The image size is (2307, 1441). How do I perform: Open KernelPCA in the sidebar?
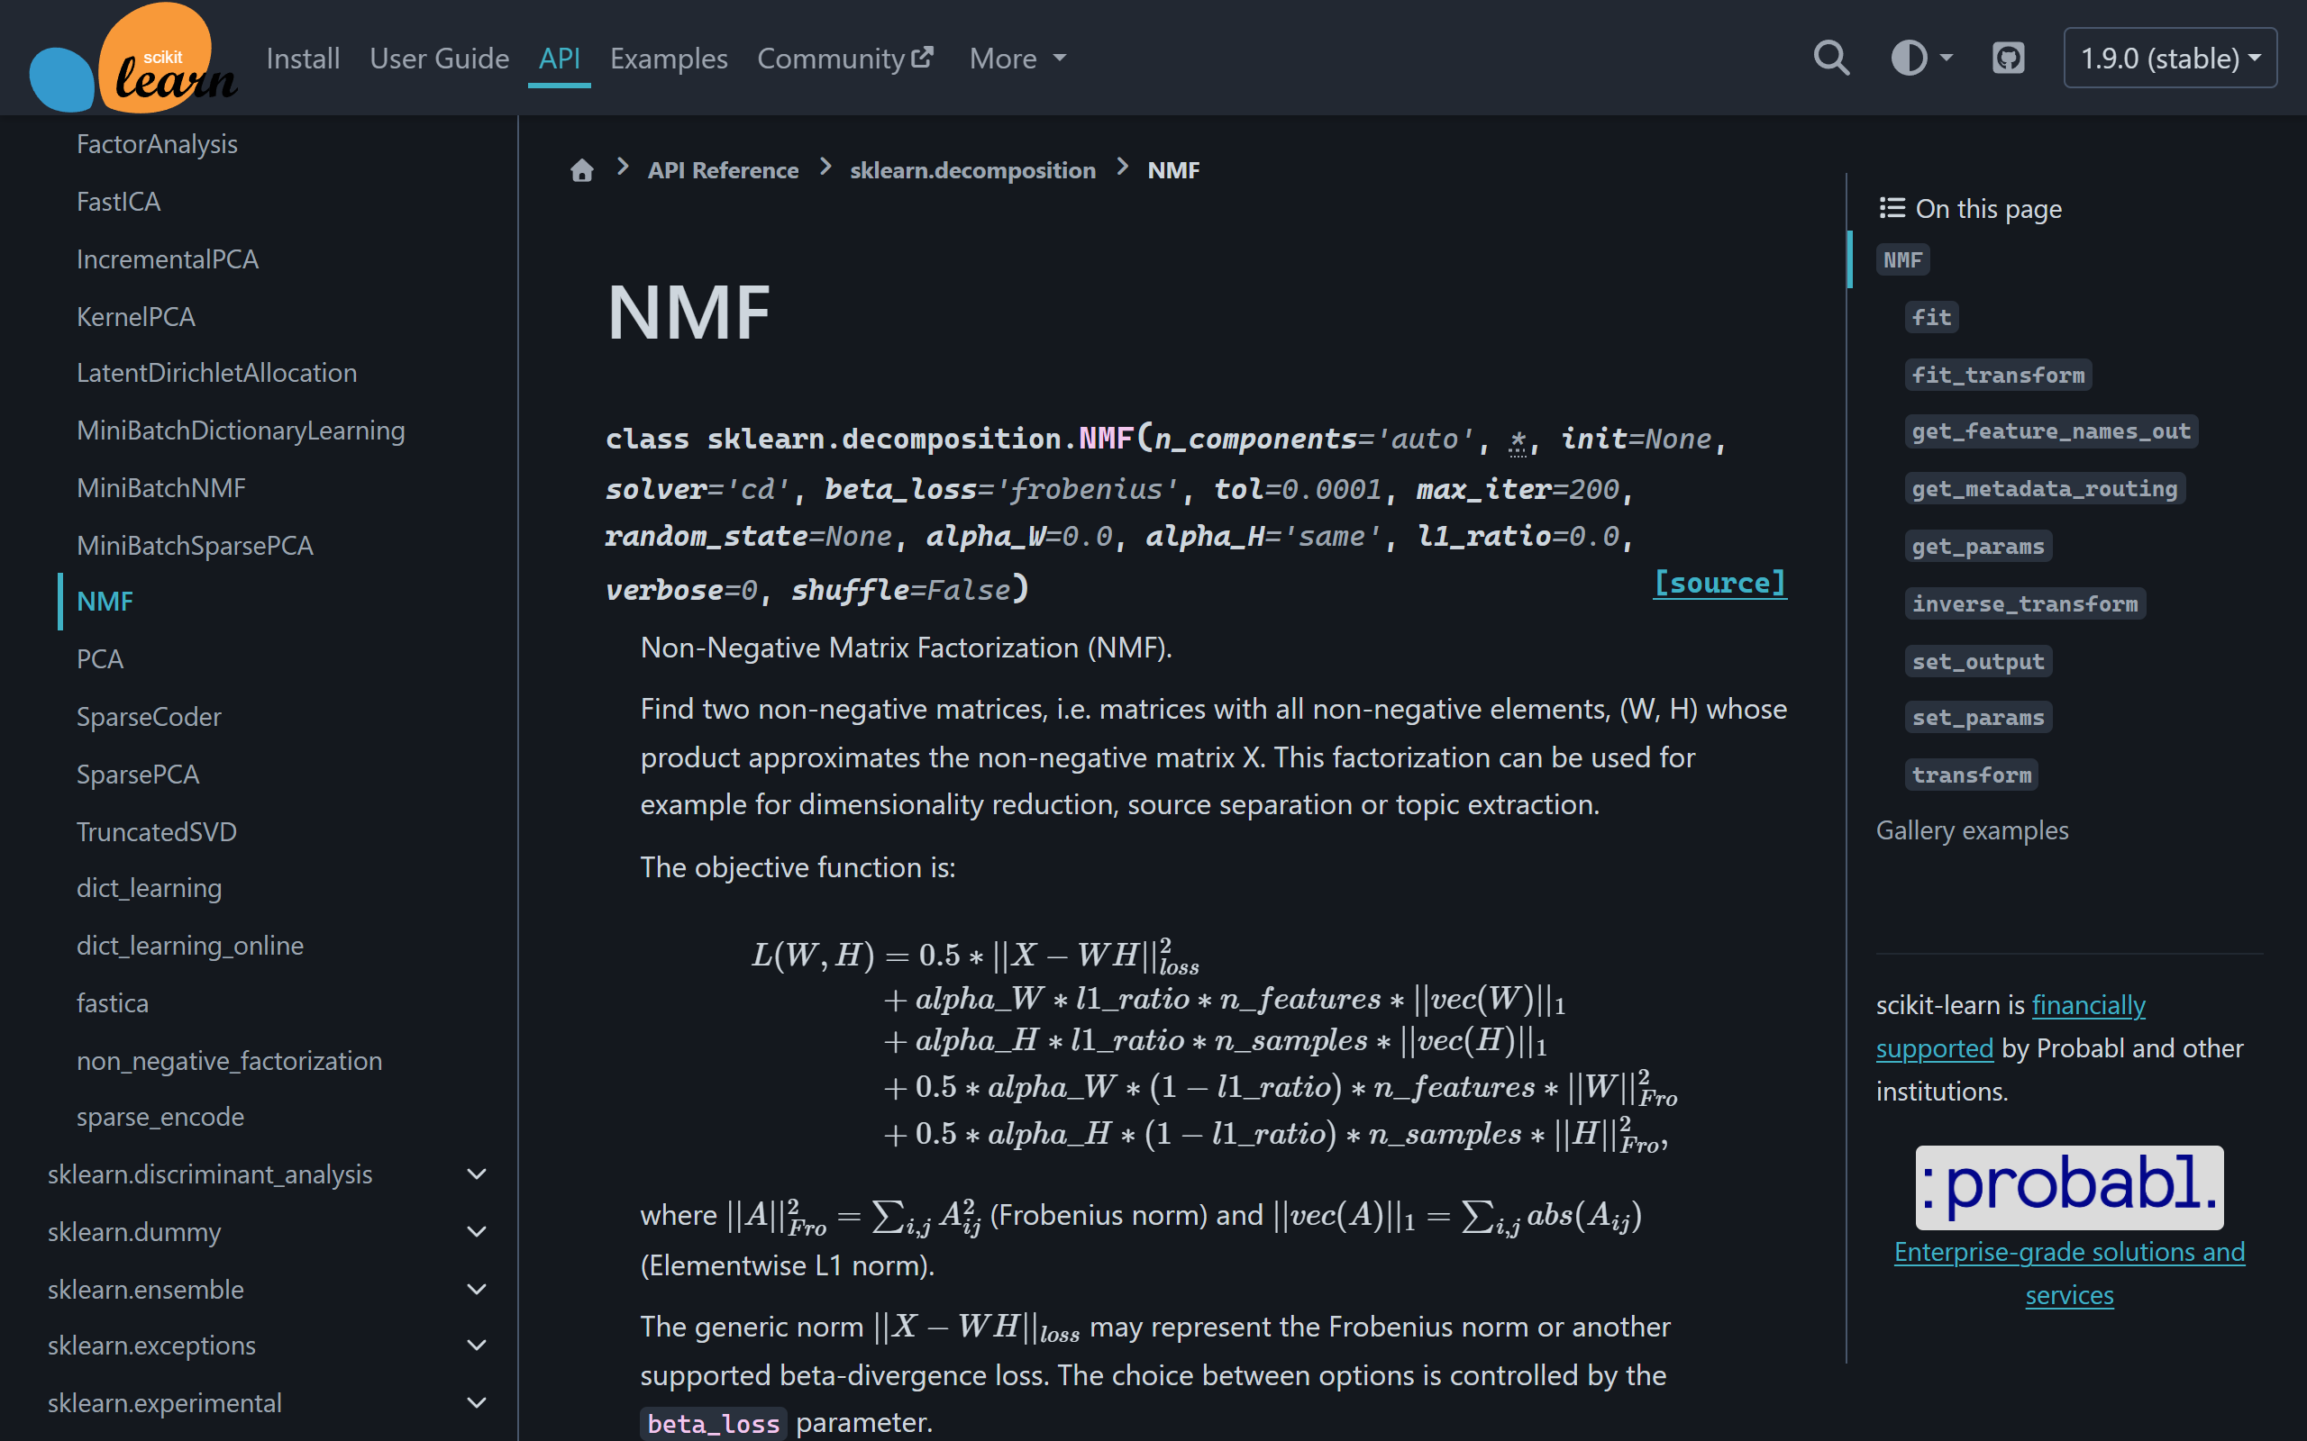135,316
